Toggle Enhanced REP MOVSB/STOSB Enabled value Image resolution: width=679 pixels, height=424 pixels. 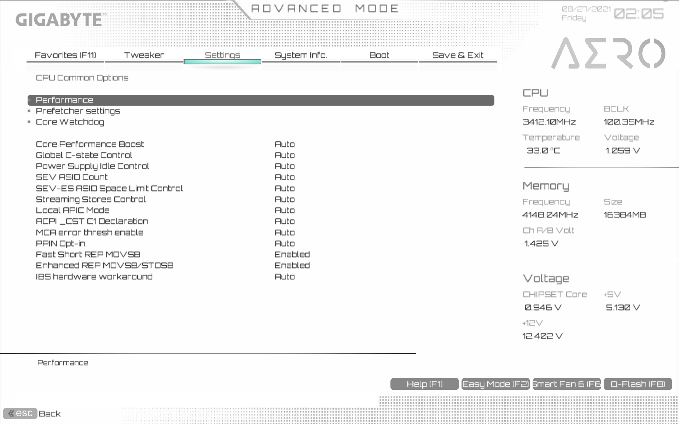[x=292, y=265]
